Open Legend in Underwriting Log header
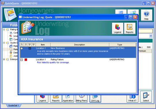The image size is (156, 109). pos(117,28)
